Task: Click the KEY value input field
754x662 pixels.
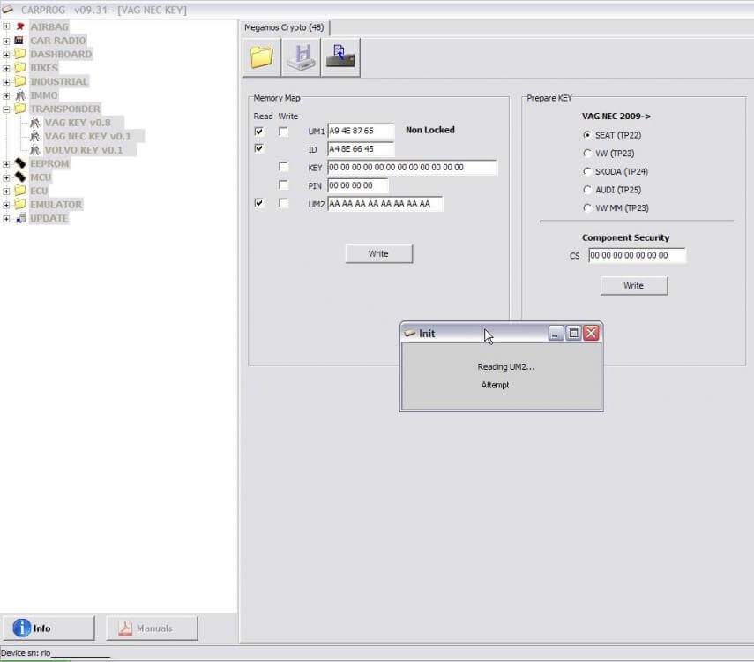Action: coord(412,168)
